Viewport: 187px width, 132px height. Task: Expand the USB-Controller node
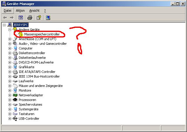pos(10,119)
